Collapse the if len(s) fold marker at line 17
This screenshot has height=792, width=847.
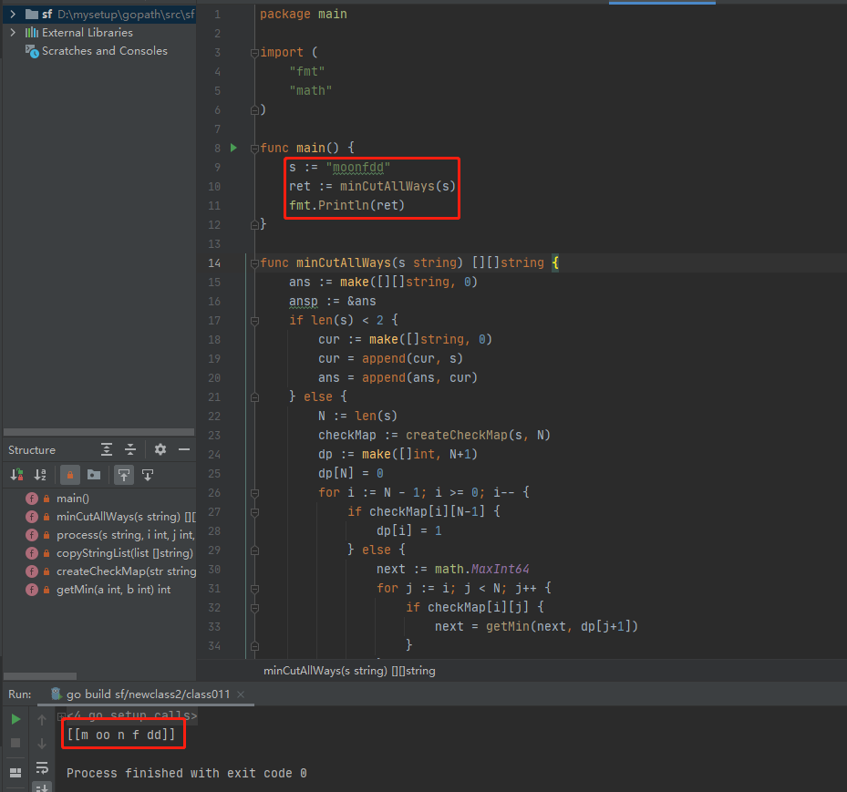tap(254, 321)
